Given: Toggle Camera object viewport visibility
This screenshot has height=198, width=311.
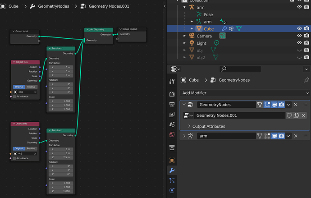Looking at the screenshot, I should coord(299,36).
